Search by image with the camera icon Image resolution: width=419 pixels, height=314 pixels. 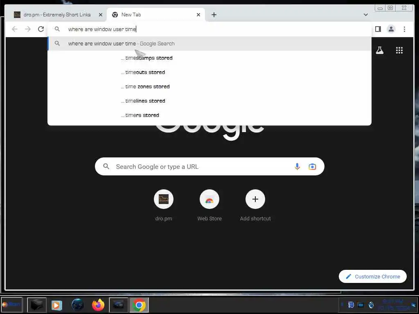pyautogui.click(x=312, y=167)
